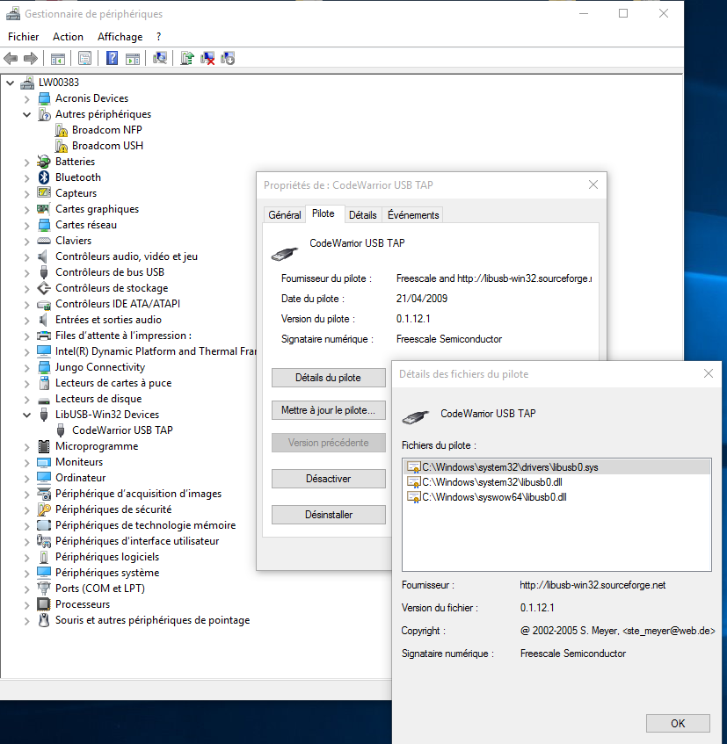Viewport: 727px width, 744px height.
Task: Click the Souris et autres périphériques mouse icon
Action: 44,620
